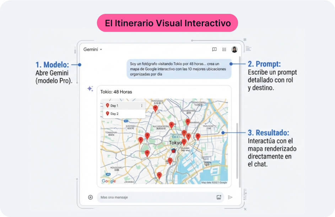The image size is (335, 217).
Task: Open three-dot menu next to Day 1
Action: [142, 105]
